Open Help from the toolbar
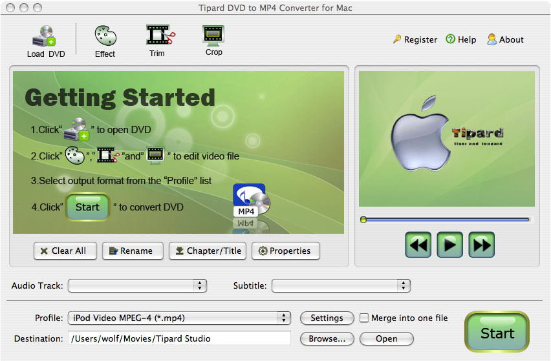551x361 pixels. pyautogui.click(x=451, y=39)
